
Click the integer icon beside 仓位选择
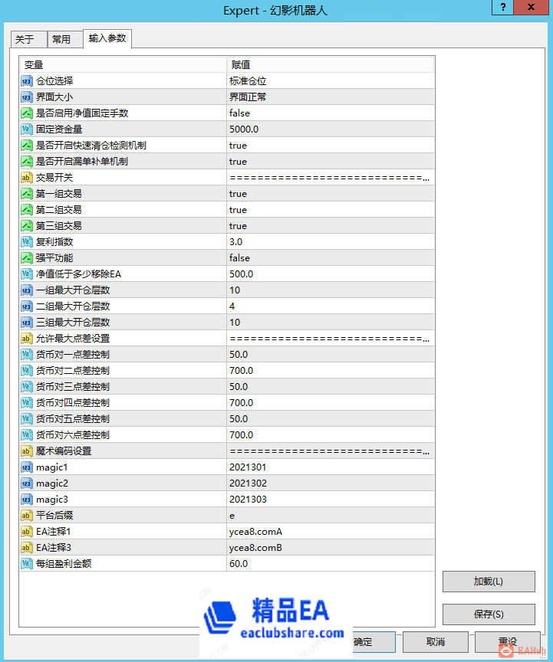pyautogui.click(x=26, y=81)
